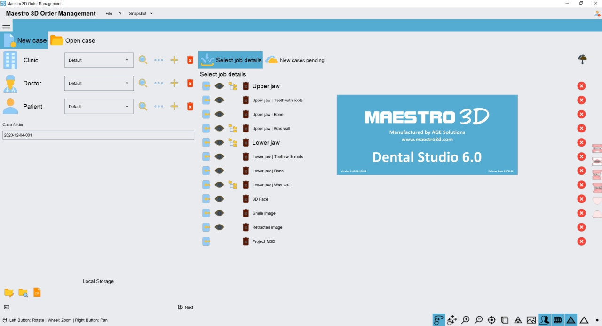Add a new clinic with plus icon

pyautogui.click(x=174, y=60)
